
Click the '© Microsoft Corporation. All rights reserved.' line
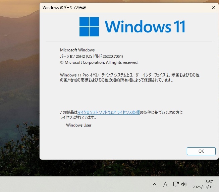(x=99, y=62)
